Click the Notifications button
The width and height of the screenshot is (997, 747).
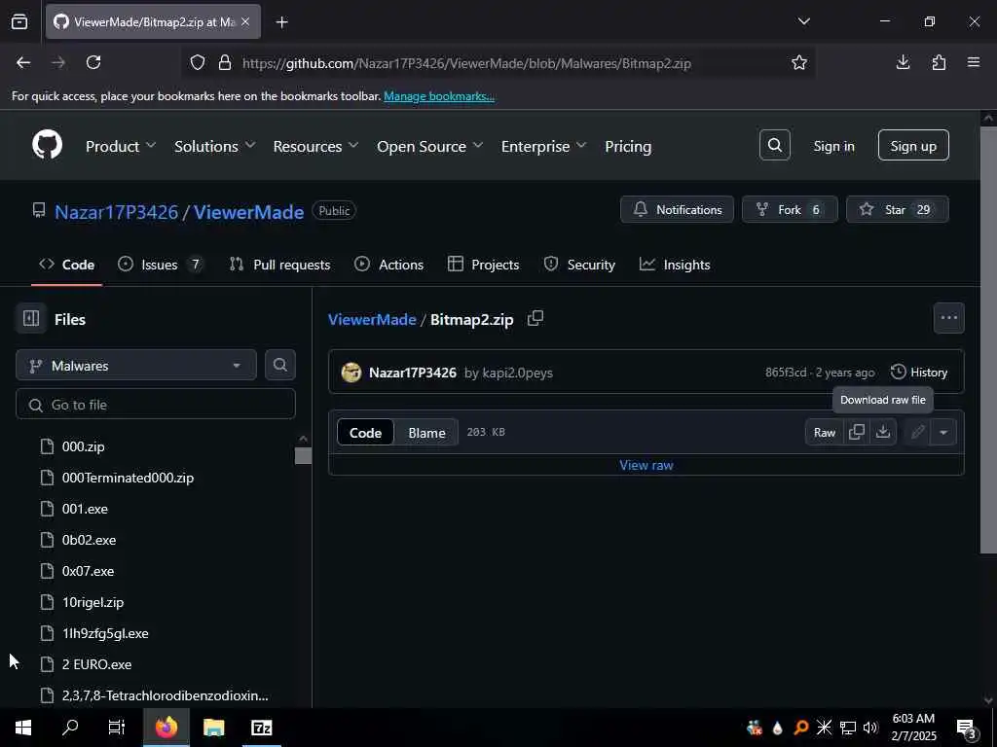click(678, 210)
